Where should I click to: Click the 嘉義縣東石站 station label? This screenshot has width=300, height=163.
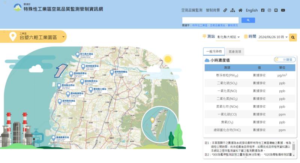click(x=63, y=138)
